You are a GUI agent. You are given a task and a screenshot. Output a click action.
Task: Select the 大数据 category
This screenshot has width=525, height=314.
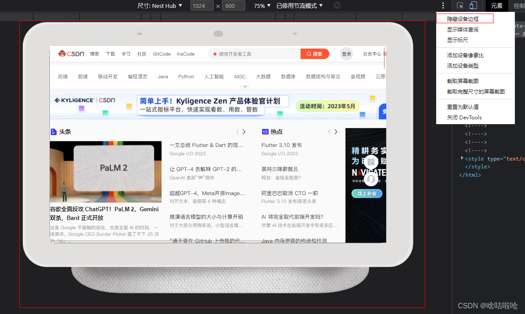point(263,77)
